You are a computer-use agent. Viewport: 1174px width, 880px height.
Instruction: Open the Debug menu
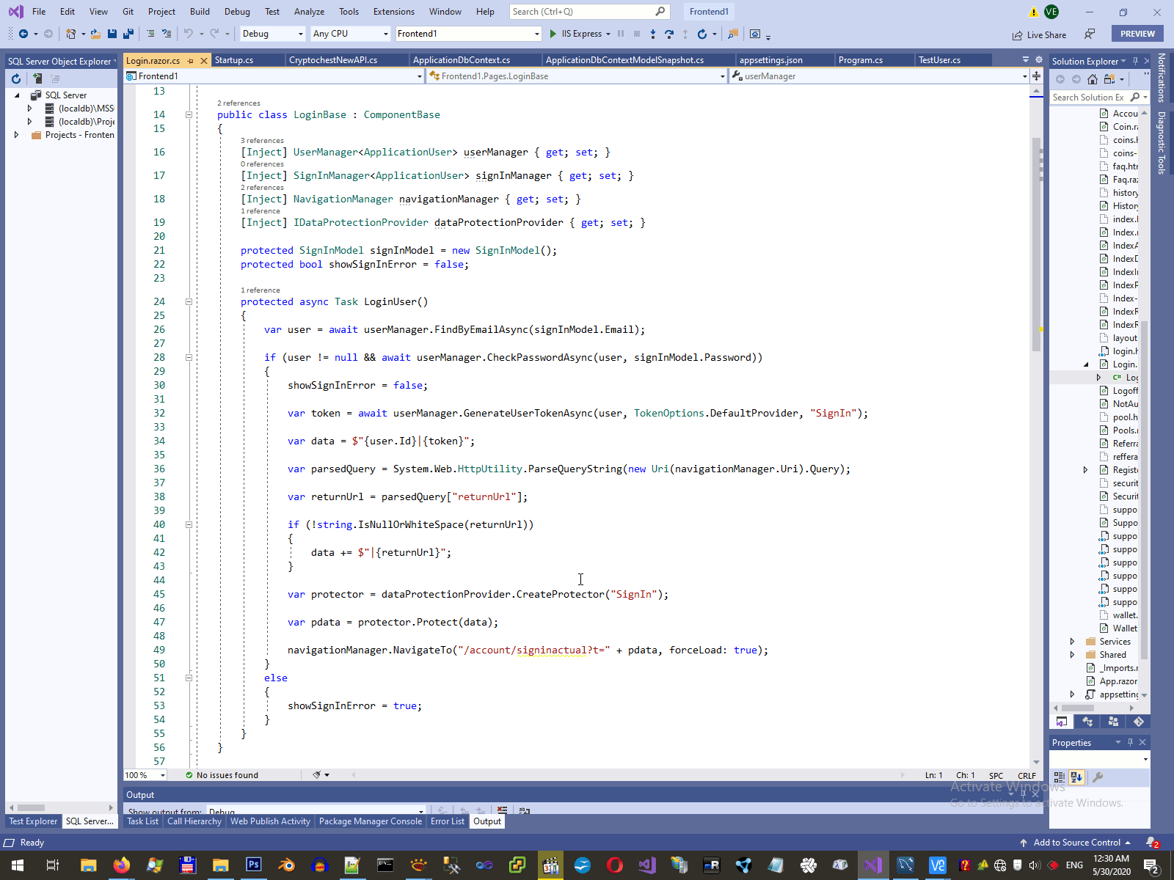(x=237, y=12)
